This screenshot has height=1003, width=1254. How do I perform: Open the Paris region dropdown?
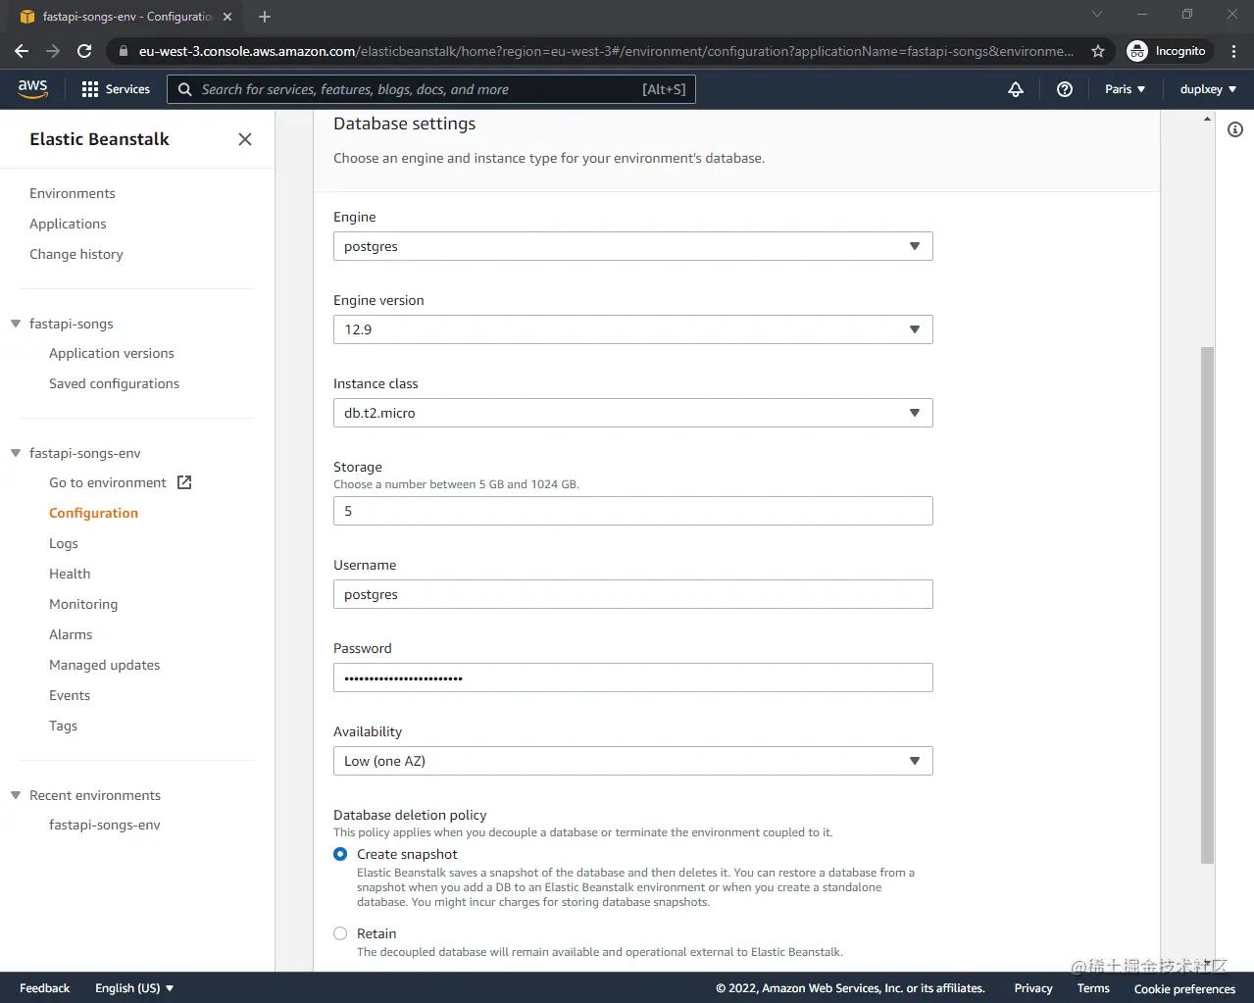click(x=1125, y=89)
